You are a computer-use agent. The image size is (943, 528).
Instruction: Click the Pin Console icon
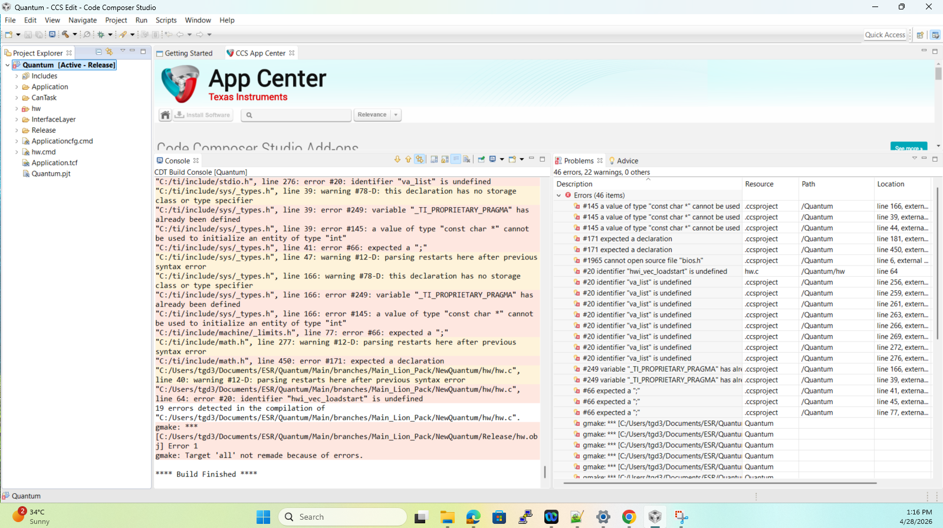coord(481,159)
